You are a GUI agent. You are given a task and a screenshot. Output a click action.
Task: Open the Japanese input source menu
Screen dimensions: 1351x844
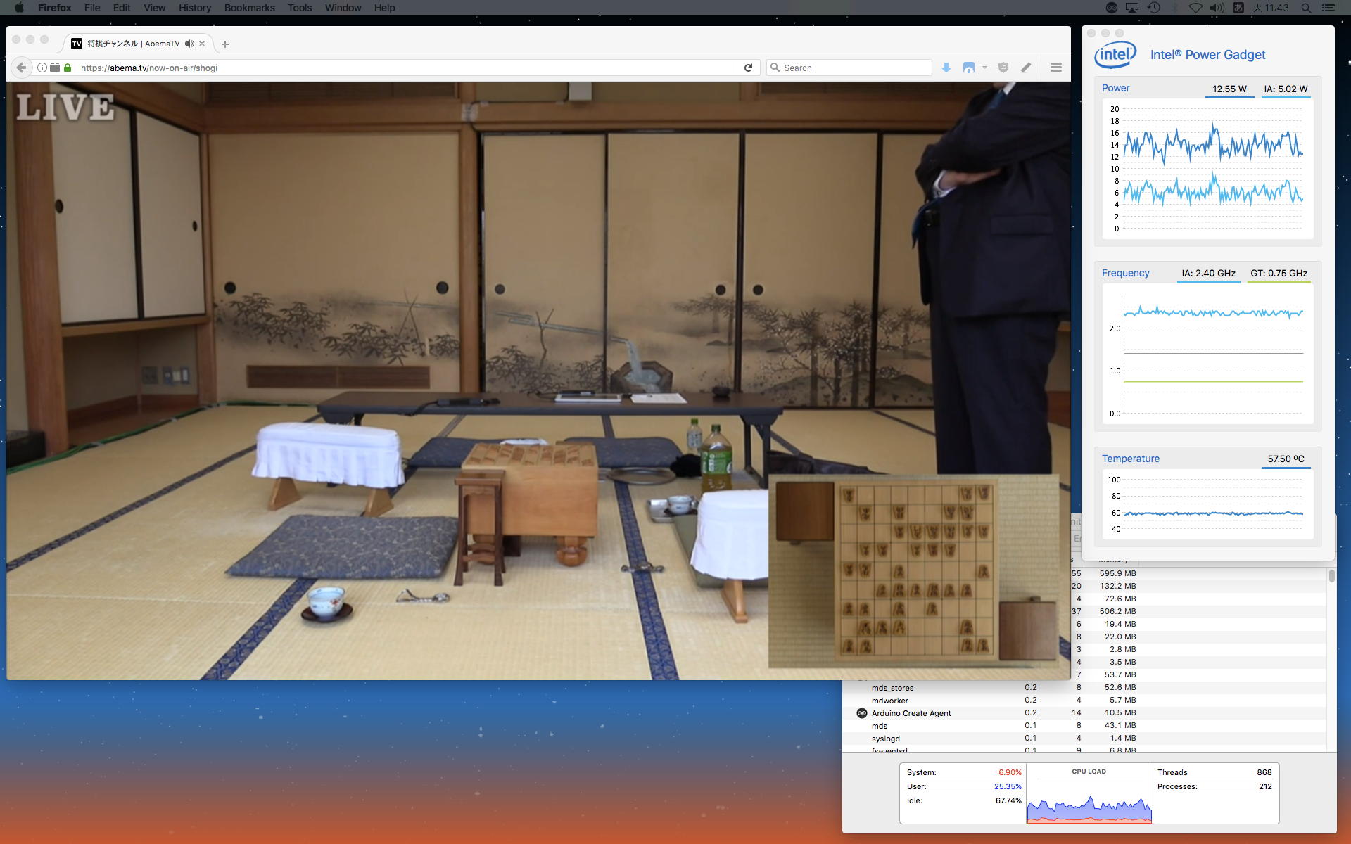[1238, 8]
